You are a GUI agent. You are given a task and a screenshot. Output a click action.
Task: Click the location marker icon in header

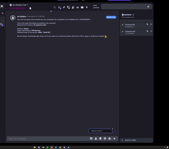pos(87,7)
